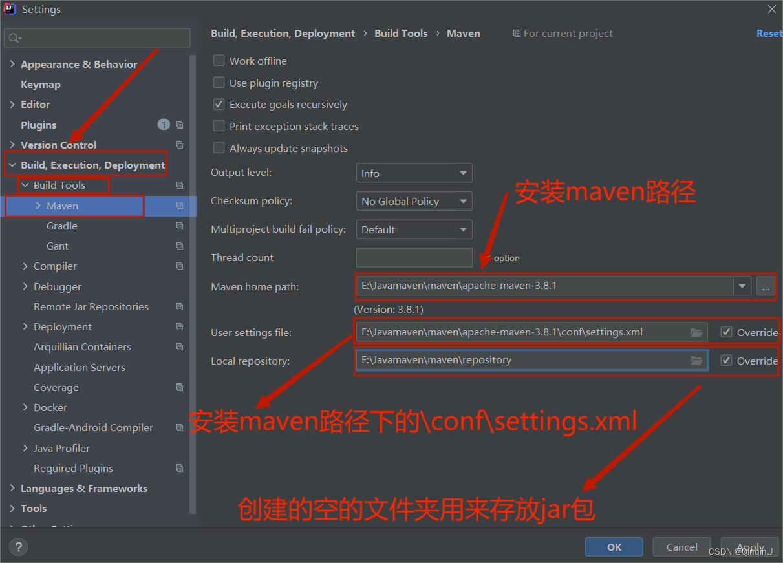Select Tools in settings tree

click(34, 508)
